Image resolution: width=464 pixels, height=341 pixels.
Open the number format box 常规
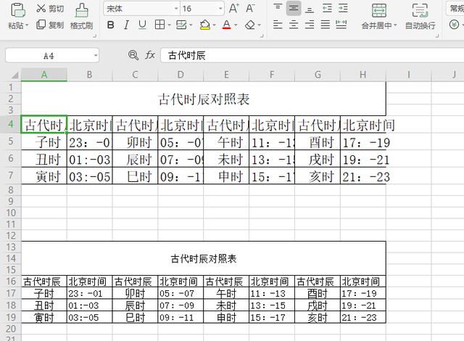456,9
